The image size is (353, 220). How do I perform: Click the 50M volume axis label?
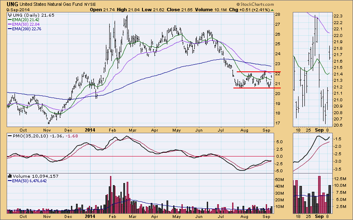[279, 179]
